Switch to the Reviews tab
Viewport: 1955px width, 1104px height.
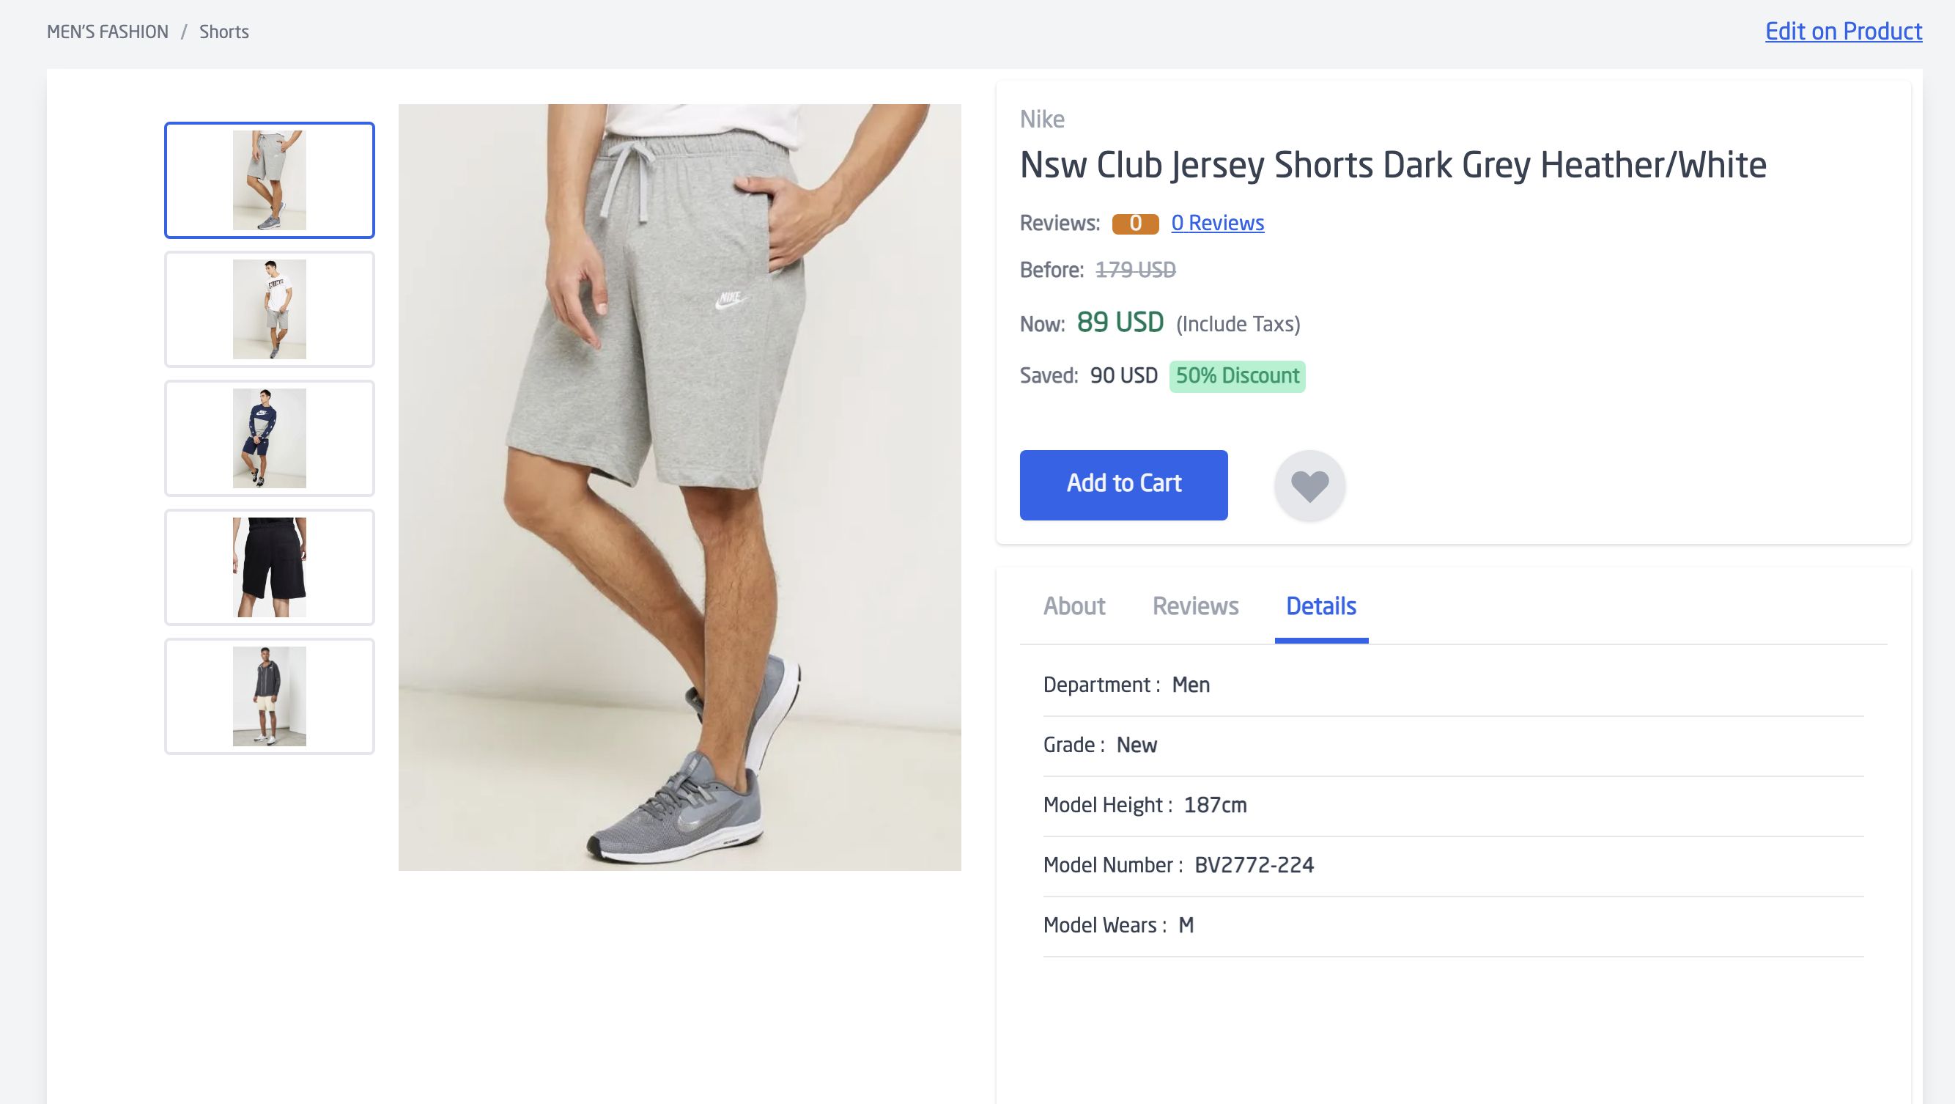[1194, 606]
